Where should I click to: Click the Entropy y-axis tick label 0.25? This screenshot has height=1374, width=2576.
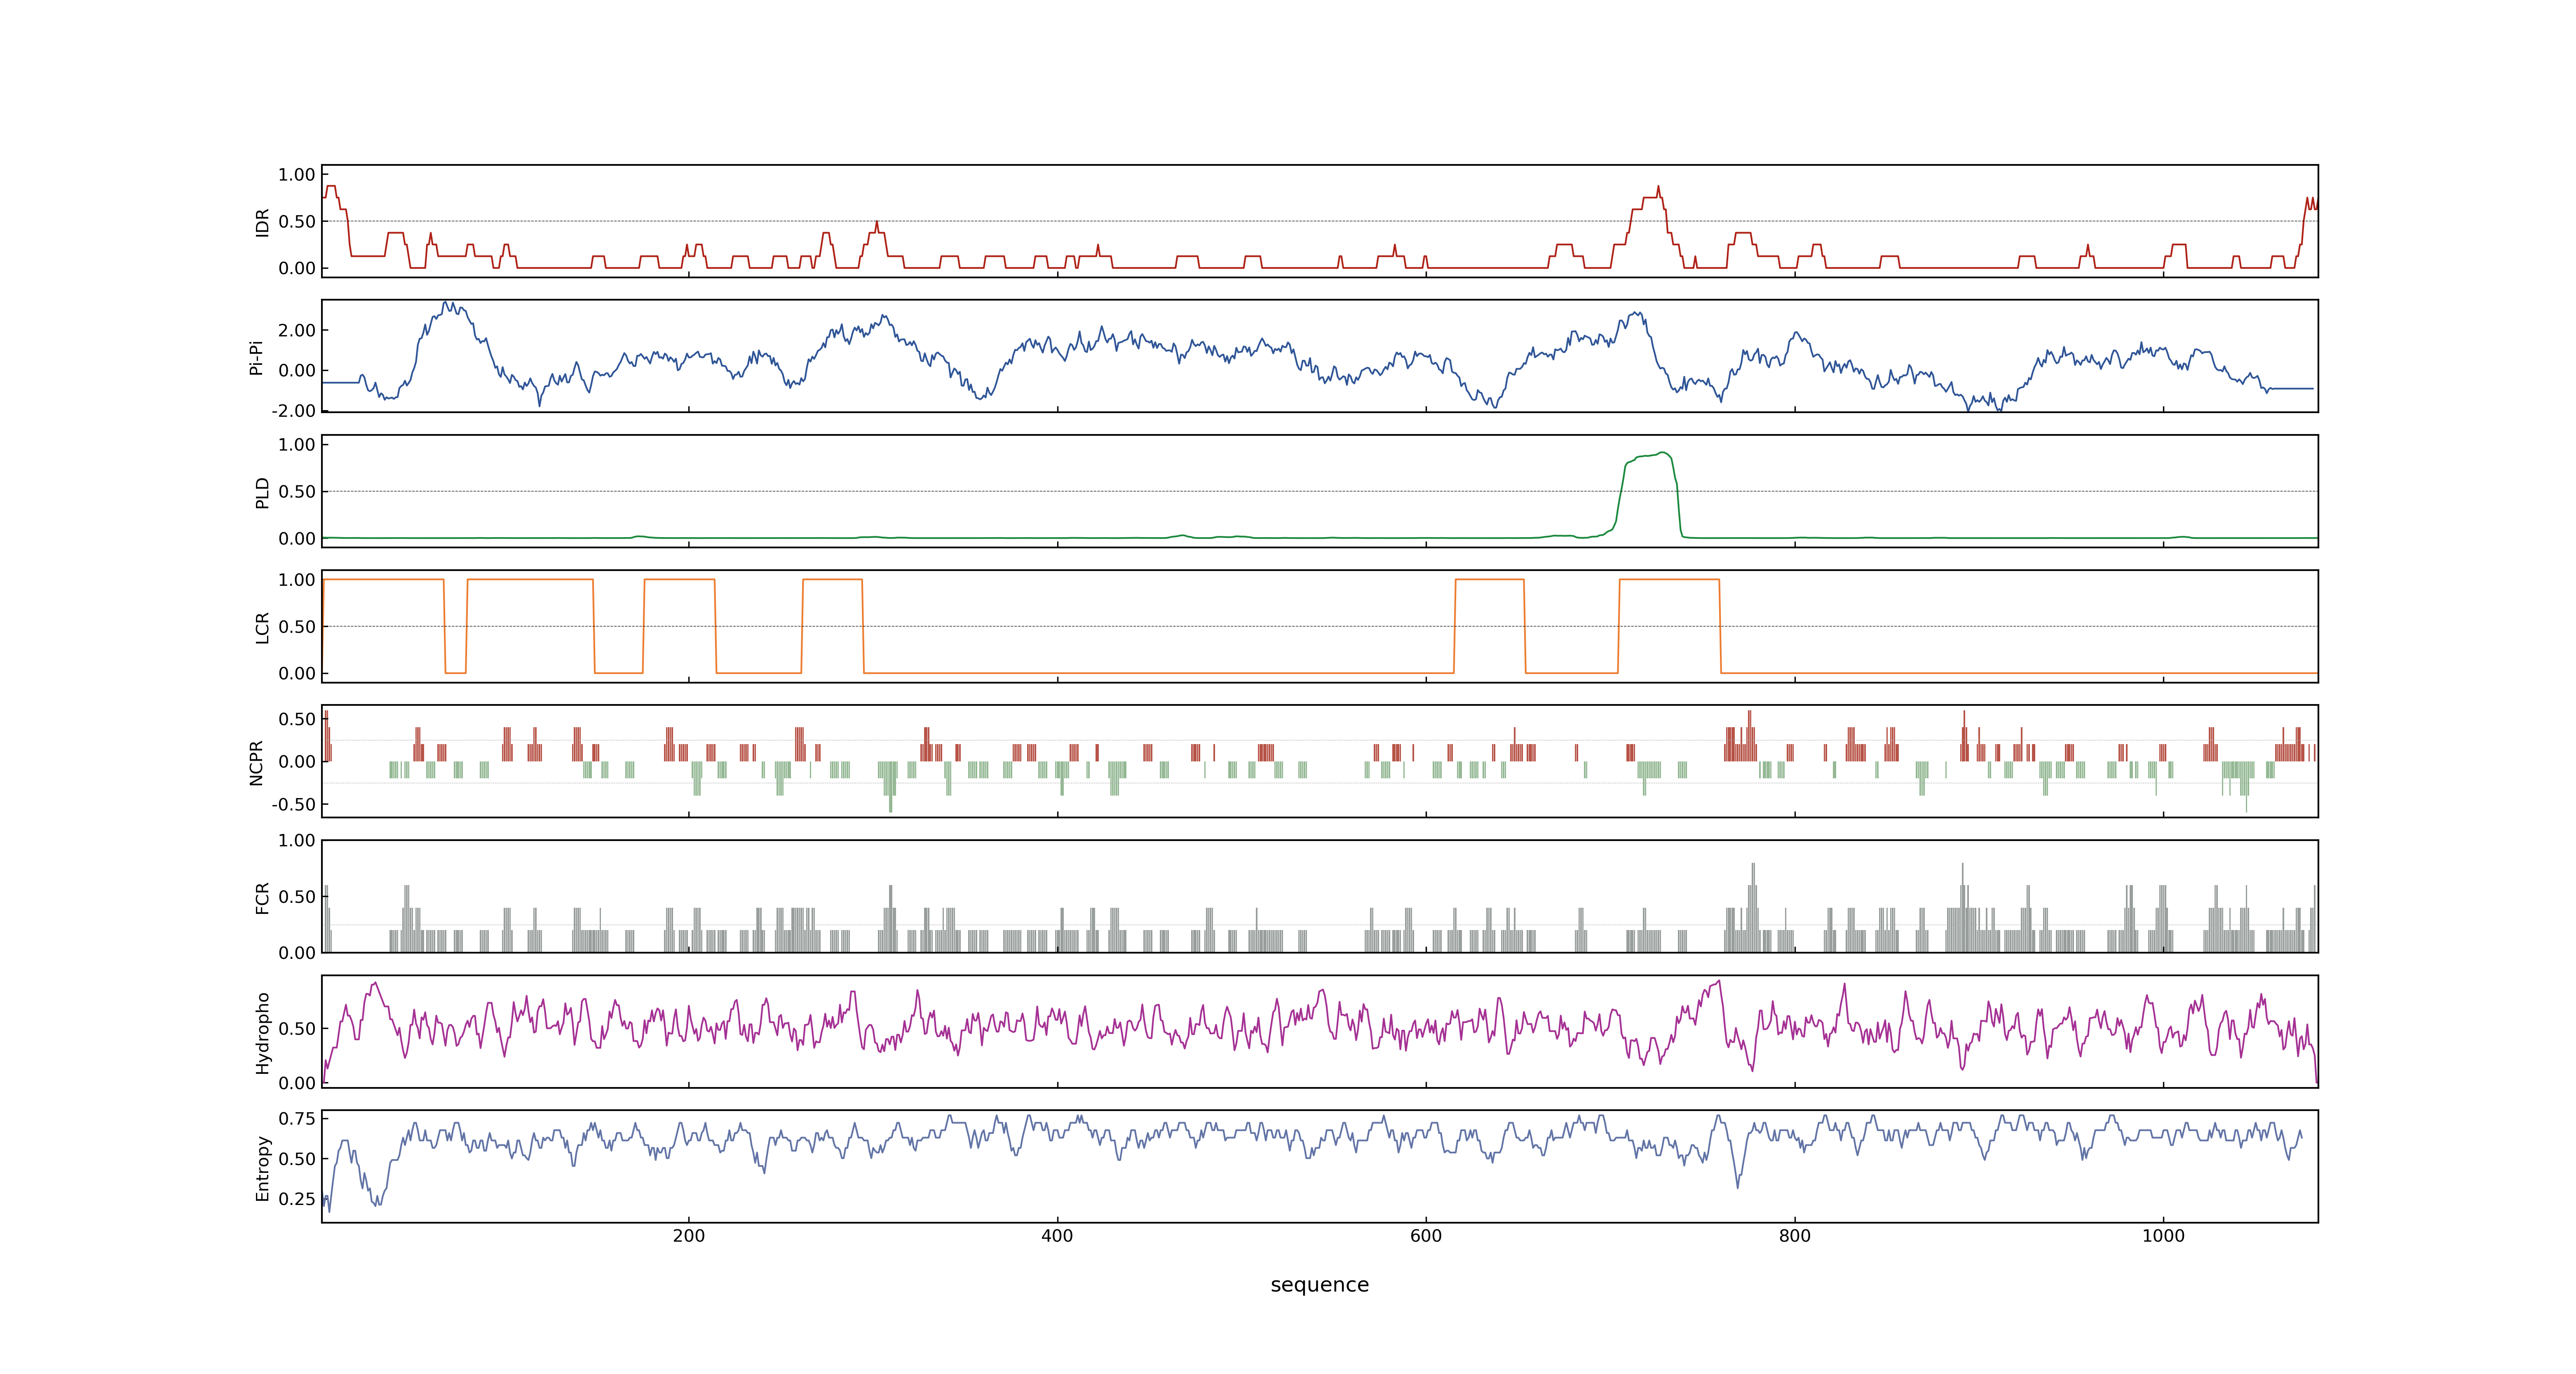coord(297,1199)
